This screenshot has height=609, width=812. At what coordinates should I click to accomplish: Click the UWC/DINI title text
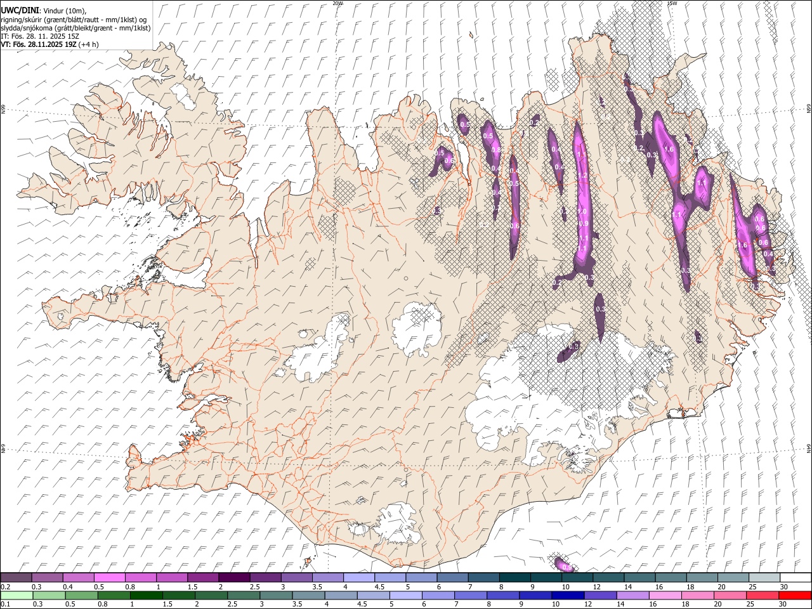coord(19,10)
